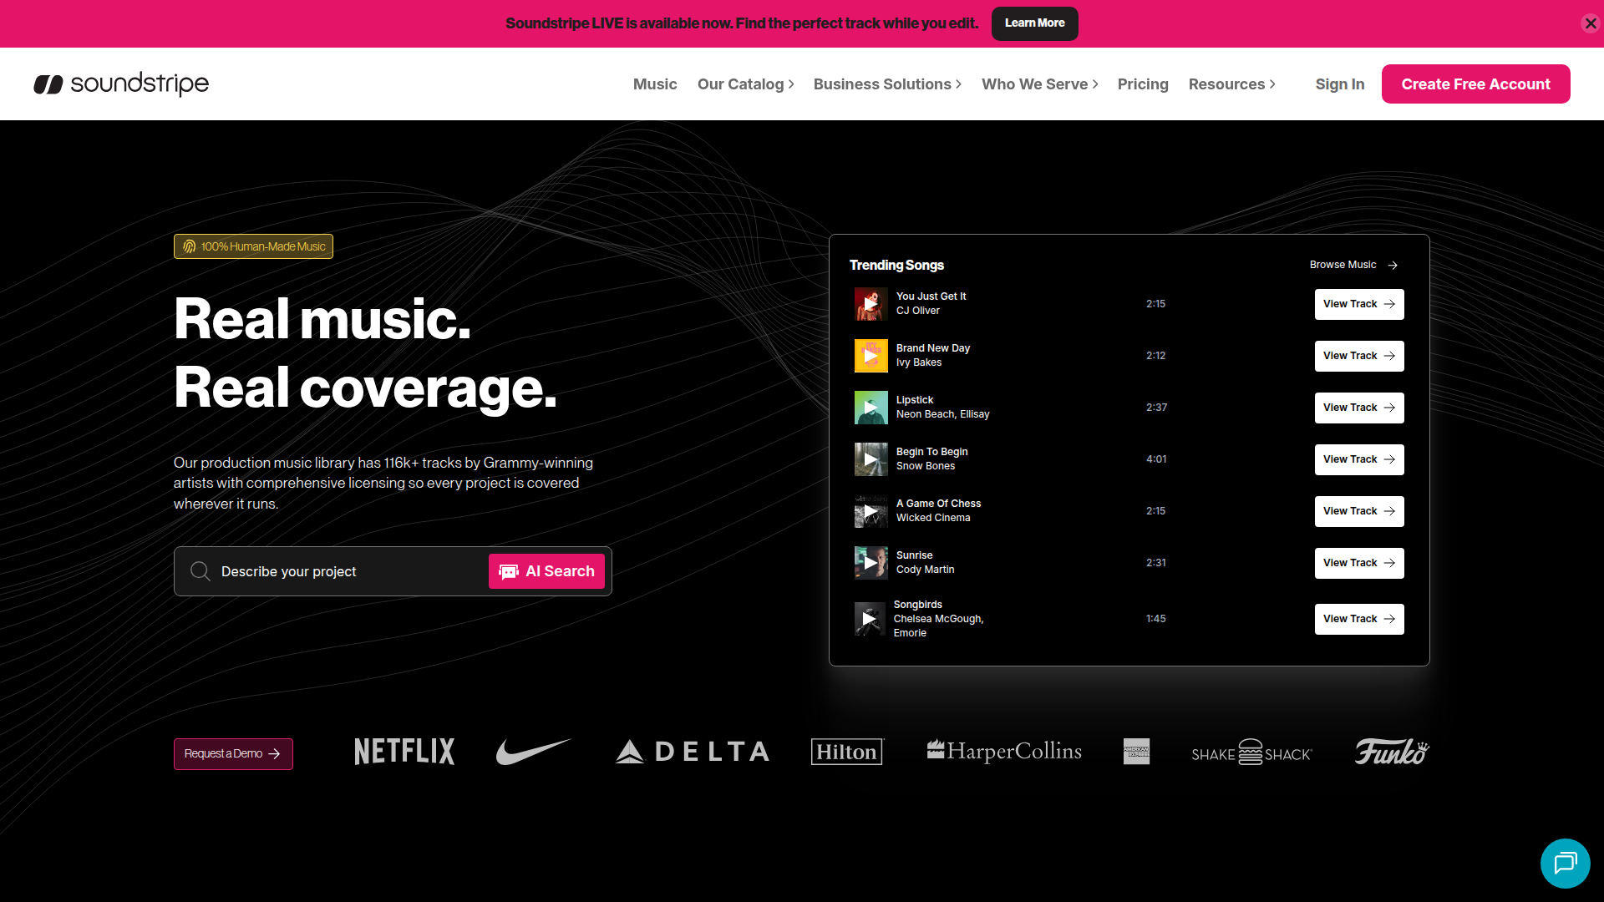The height and width of the screenshot is (902, 1604).
Task: Click Sign In
Action: 1339,84
